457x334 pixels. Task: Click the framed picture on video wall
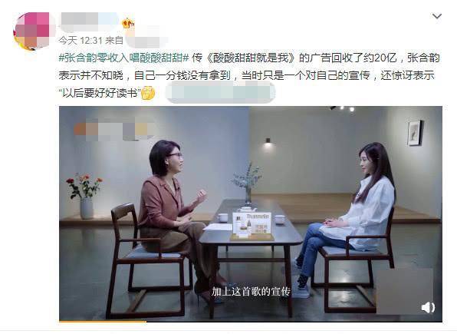pyautogui.click(x=415, y=133)
